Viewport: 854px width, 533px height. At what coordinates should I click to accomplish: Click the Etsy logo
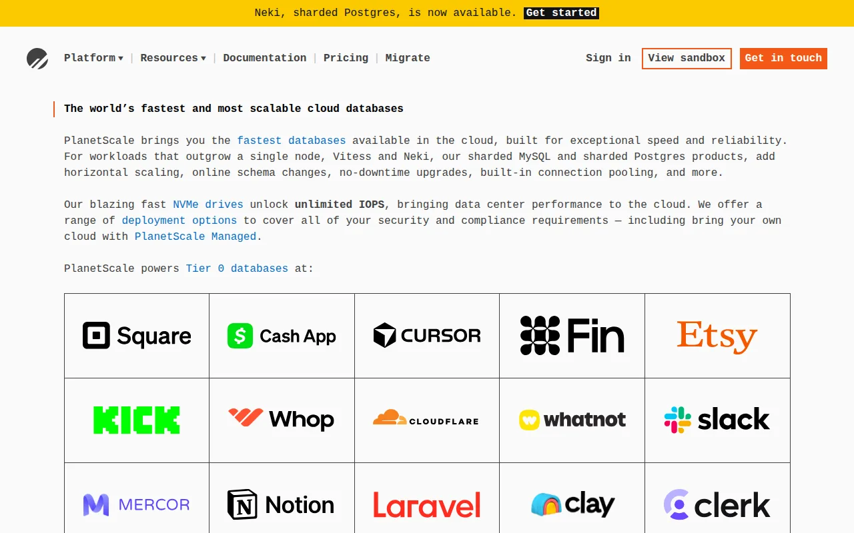(x=717, y=336)
